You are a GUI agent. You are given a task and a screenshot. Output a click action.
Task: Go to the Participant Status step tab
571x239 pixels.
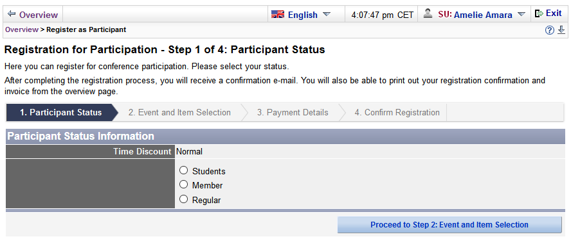(61, 112)
